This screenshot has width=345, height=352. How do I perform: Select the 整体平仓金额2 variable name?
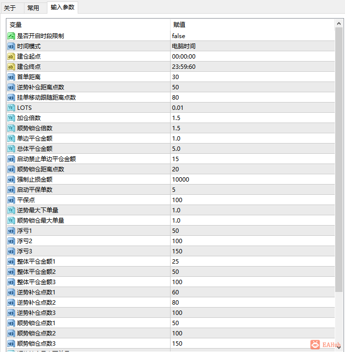pos(36,272)
